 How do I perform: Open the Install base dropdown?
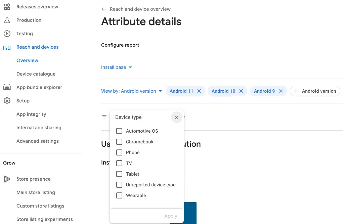point(117,67)
